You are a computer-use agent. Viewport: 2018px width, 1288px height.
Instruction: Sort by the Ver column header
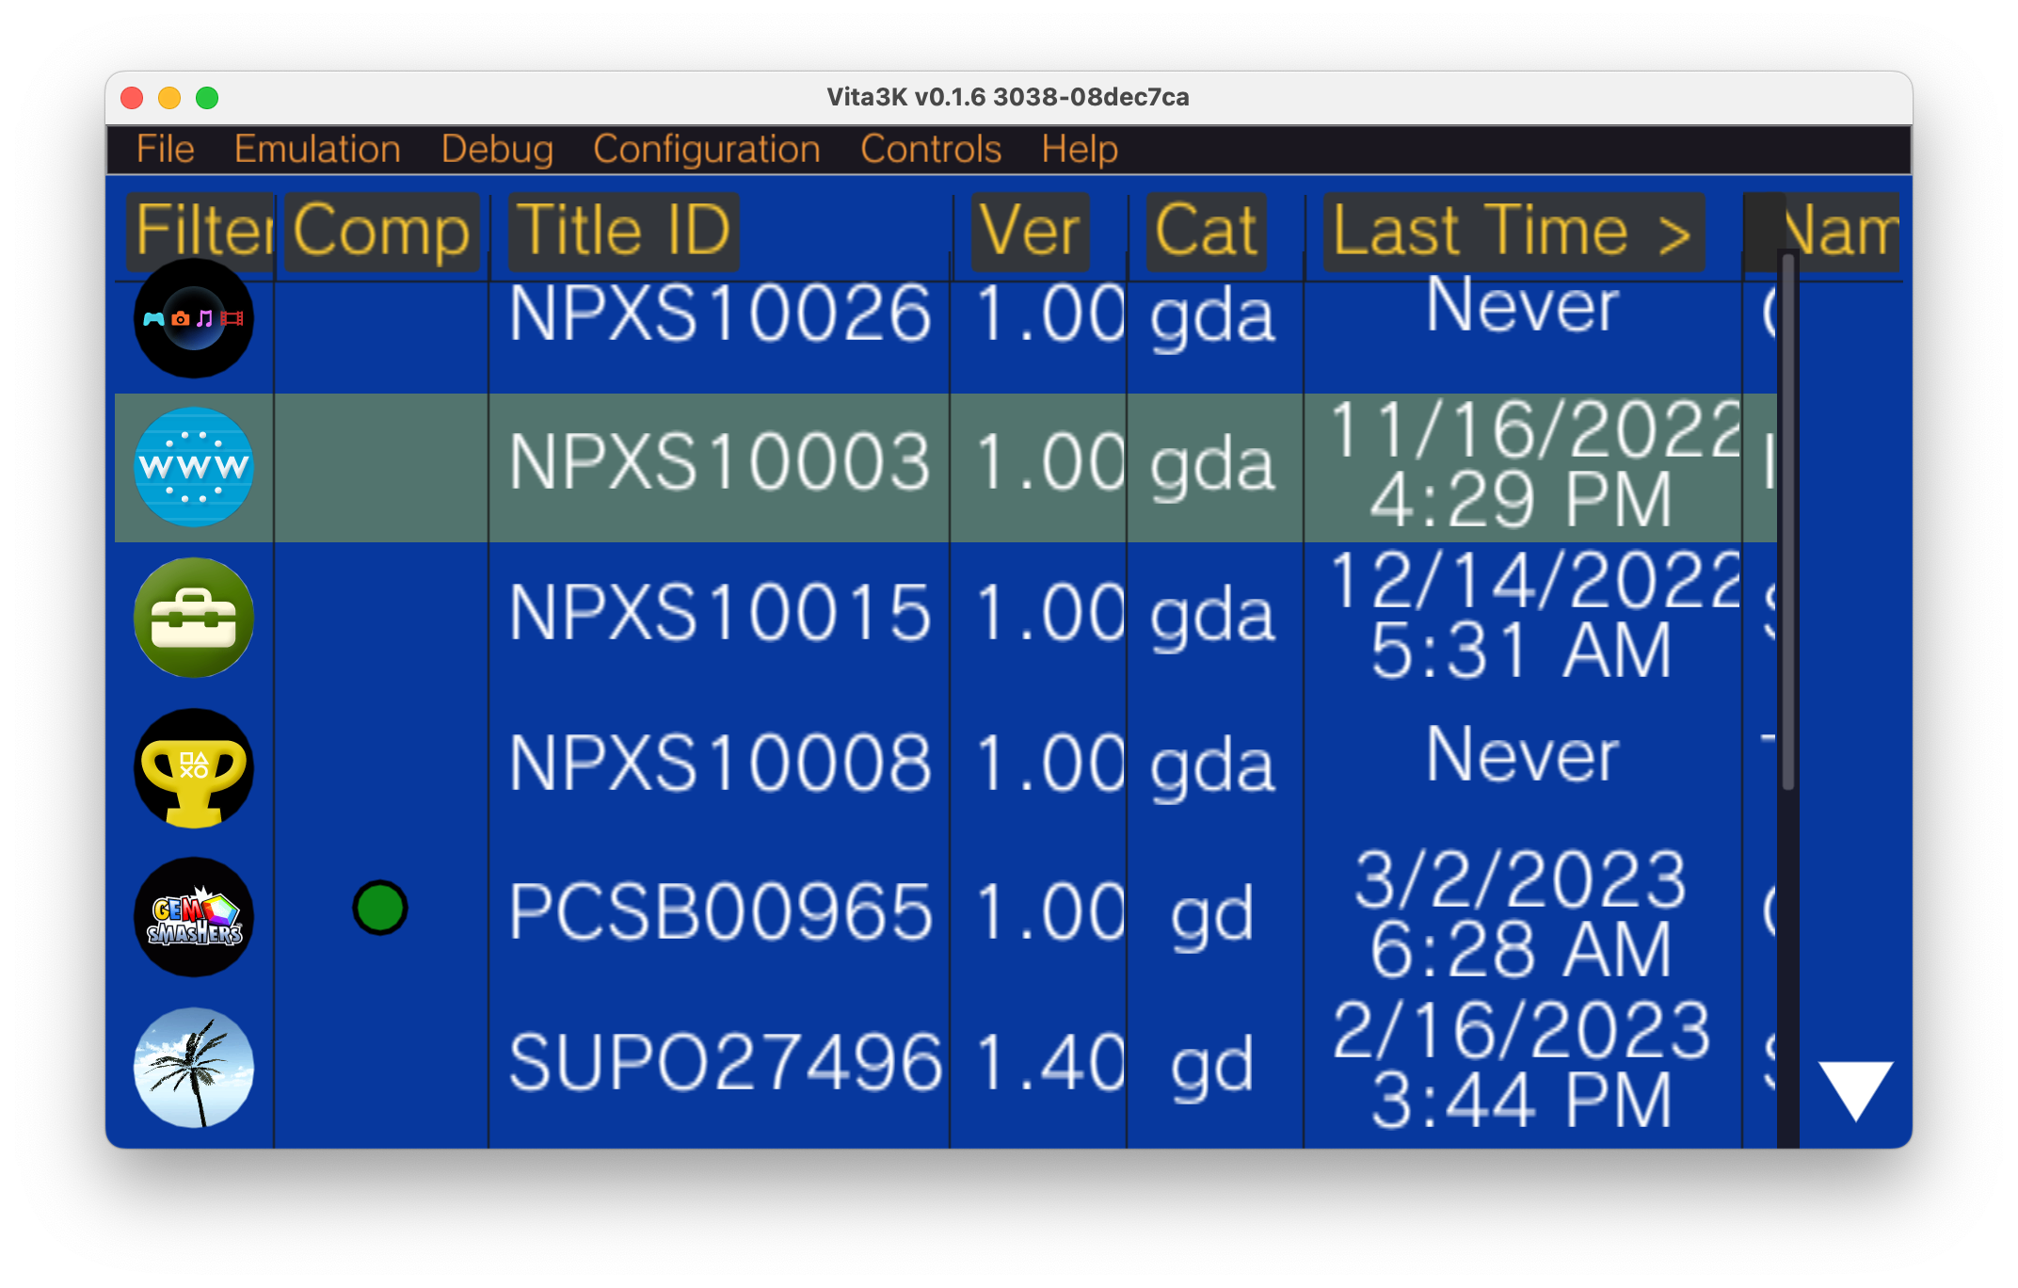[x=1030, y=232]
